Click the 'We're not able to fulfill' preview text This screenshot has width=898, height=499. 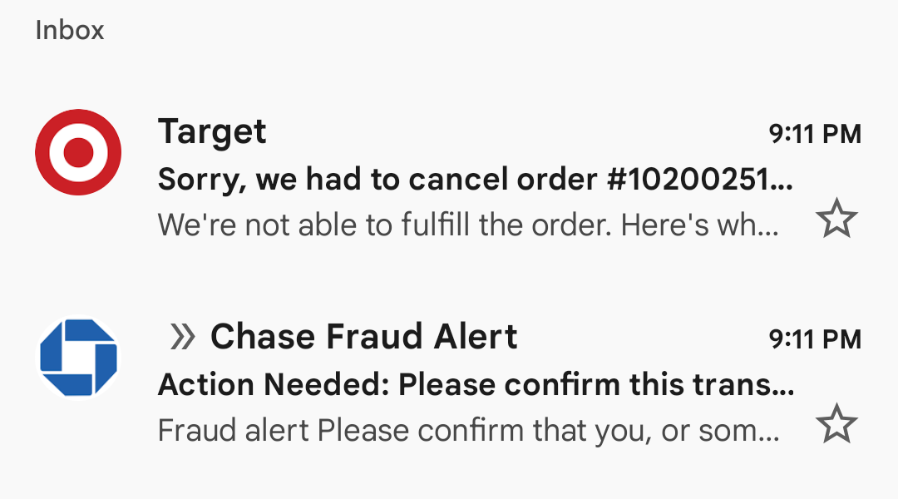[468, 224]
